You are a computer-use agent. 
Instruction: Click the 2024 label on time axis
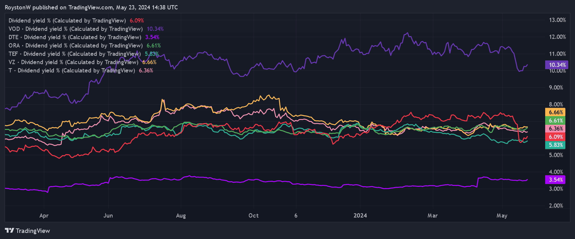(x=360, y=215)
